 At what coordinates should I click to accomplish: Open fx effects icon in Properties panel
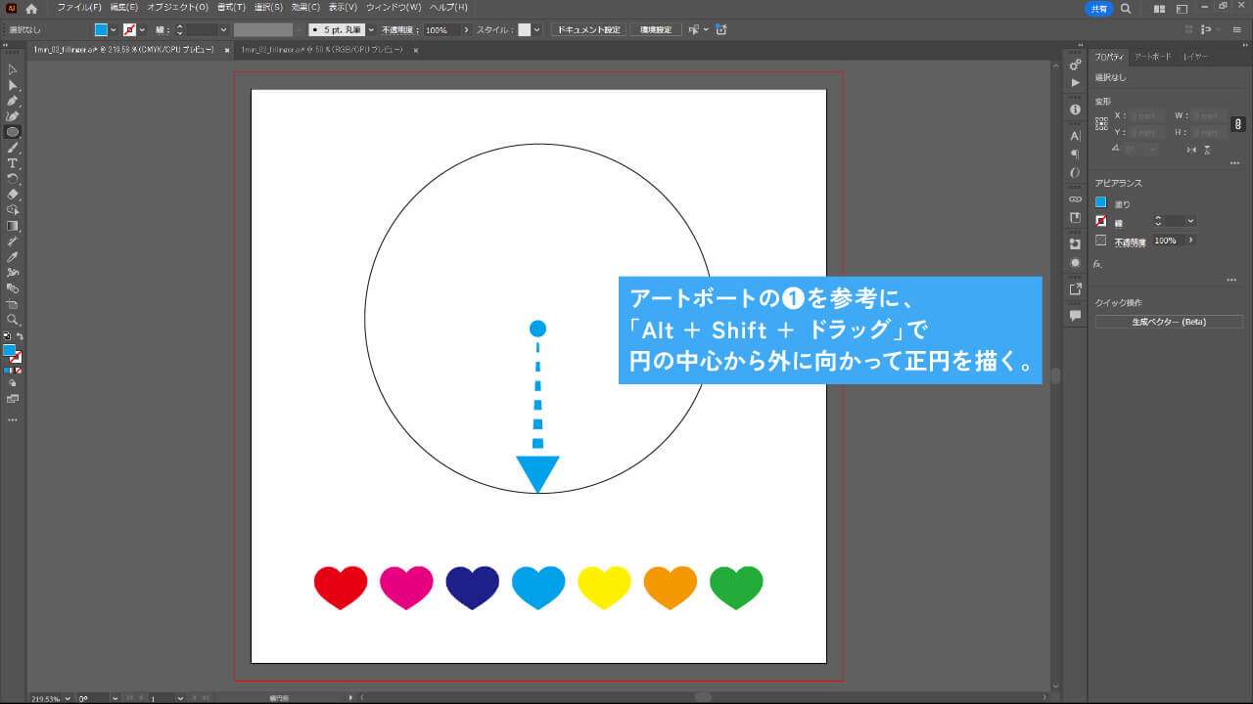[x=1098, y=263]
